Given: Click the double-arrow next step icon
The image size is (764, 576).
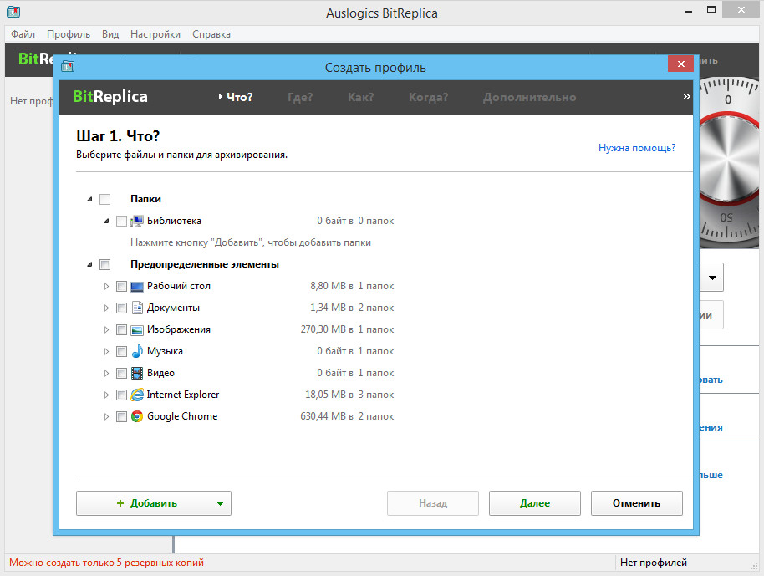Looking at the screenshot, I should tap(686, 96).
